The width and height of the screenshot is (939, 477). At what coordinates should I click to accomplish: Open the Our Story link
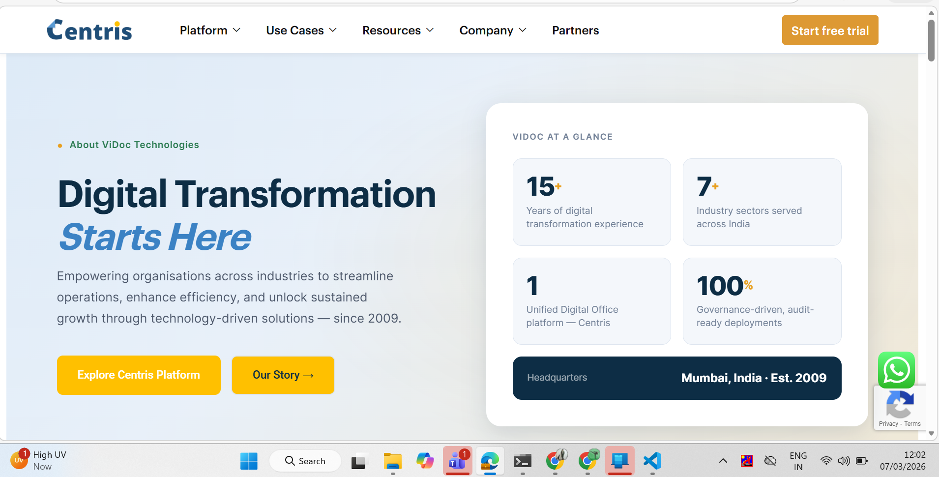pyautogui.click(x=283, y=375)
